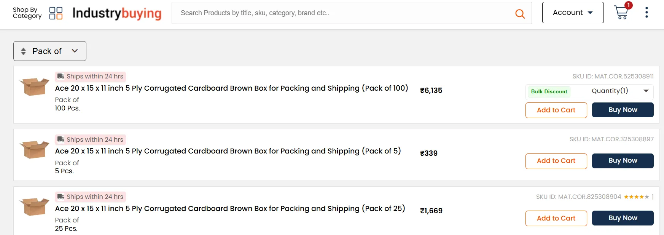Screen dimensions: 664x235
Task: Click the orange search magnifier icon
Action: [520, 14]
